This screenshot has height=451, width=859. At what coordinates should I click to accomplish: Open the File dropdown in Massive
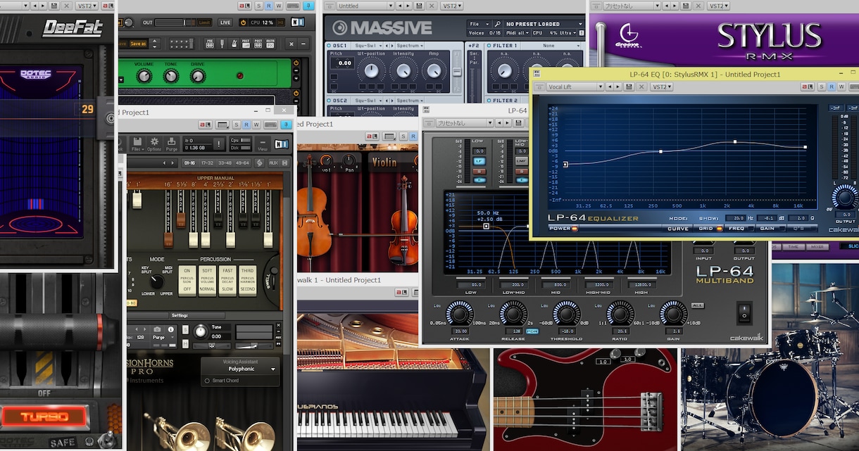479,24
